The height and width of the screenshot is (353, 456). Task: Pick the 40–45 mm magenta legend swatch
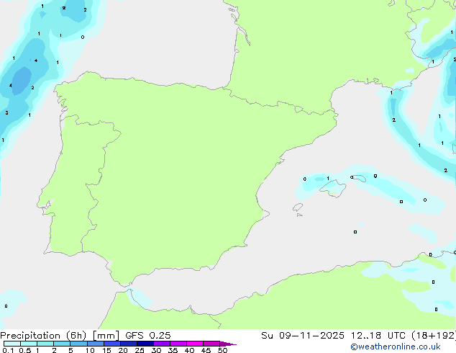(195, 344)
